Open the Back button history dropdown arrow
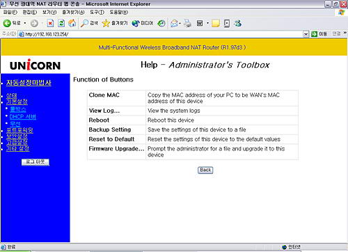The height and width of the screenshot is (252, 348). click(x=25, y=23)
